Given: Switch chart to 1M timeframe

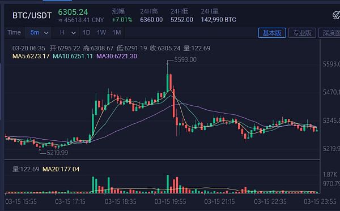Looking at the screenshot, I should (x=116, y=32).
